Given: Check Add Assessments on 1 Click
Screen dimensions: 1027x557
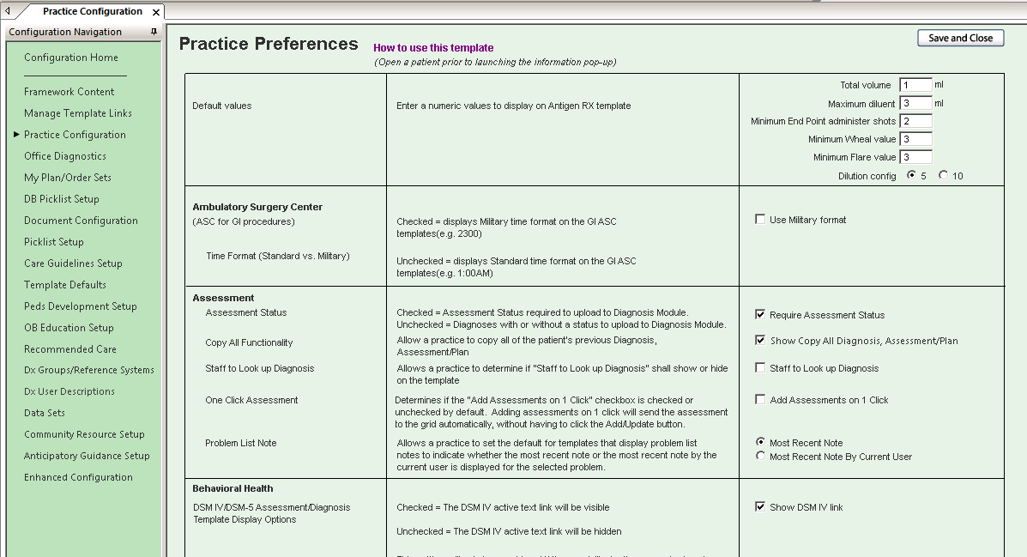Looking at the screenshot, I should 760,399.
